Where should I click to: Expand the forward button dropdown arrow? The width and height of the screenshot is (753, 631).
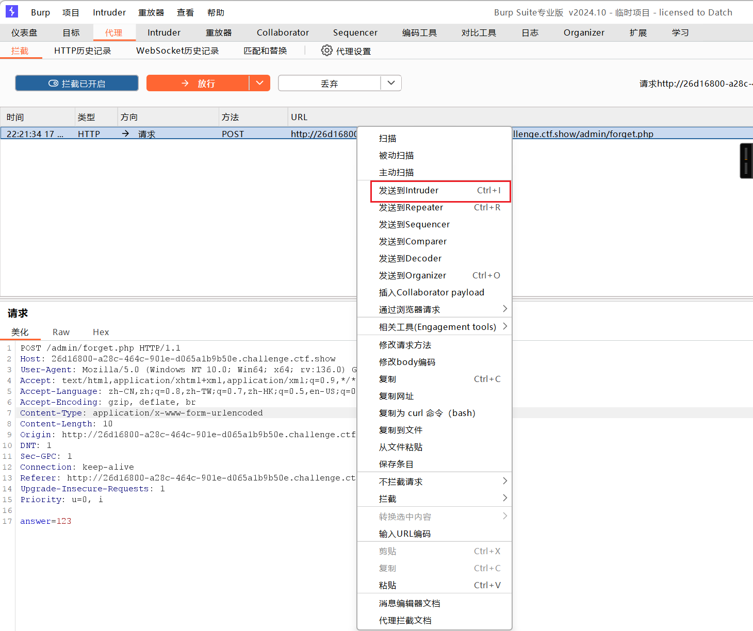click(x=260, y=83)
